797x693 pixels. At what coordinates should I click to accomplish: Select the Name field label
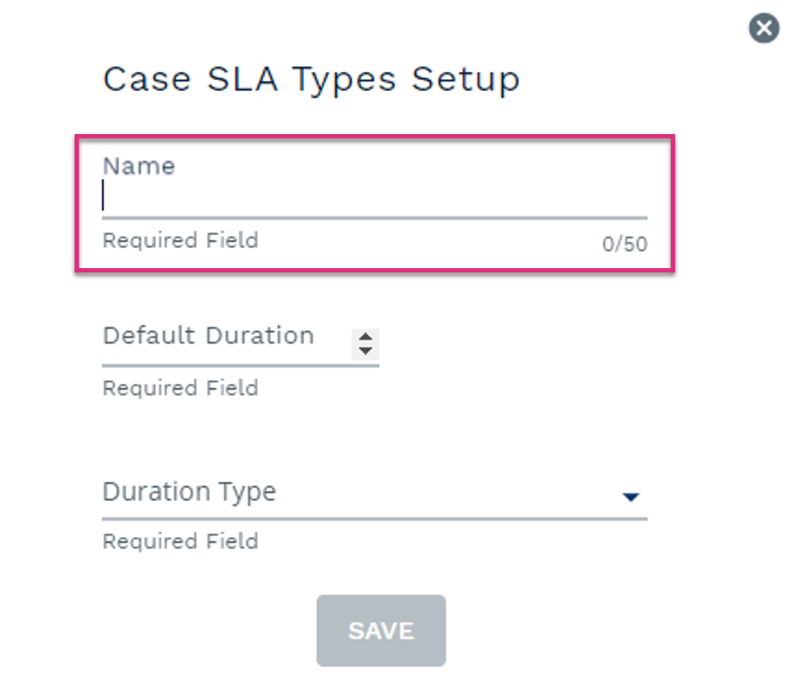[x=139, y=166]
